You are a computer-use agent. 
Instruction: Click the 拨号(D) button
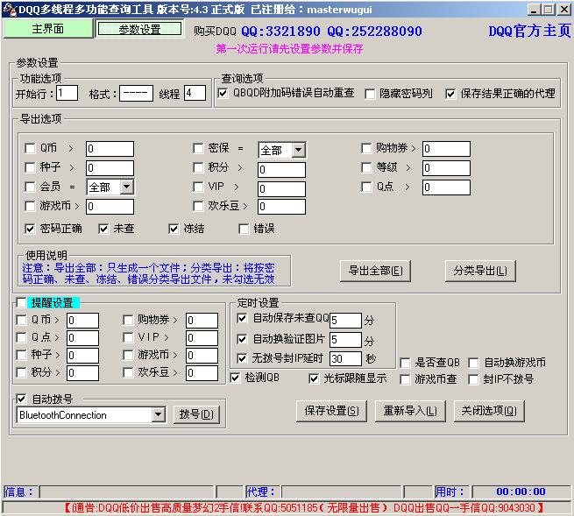(196, 414)
